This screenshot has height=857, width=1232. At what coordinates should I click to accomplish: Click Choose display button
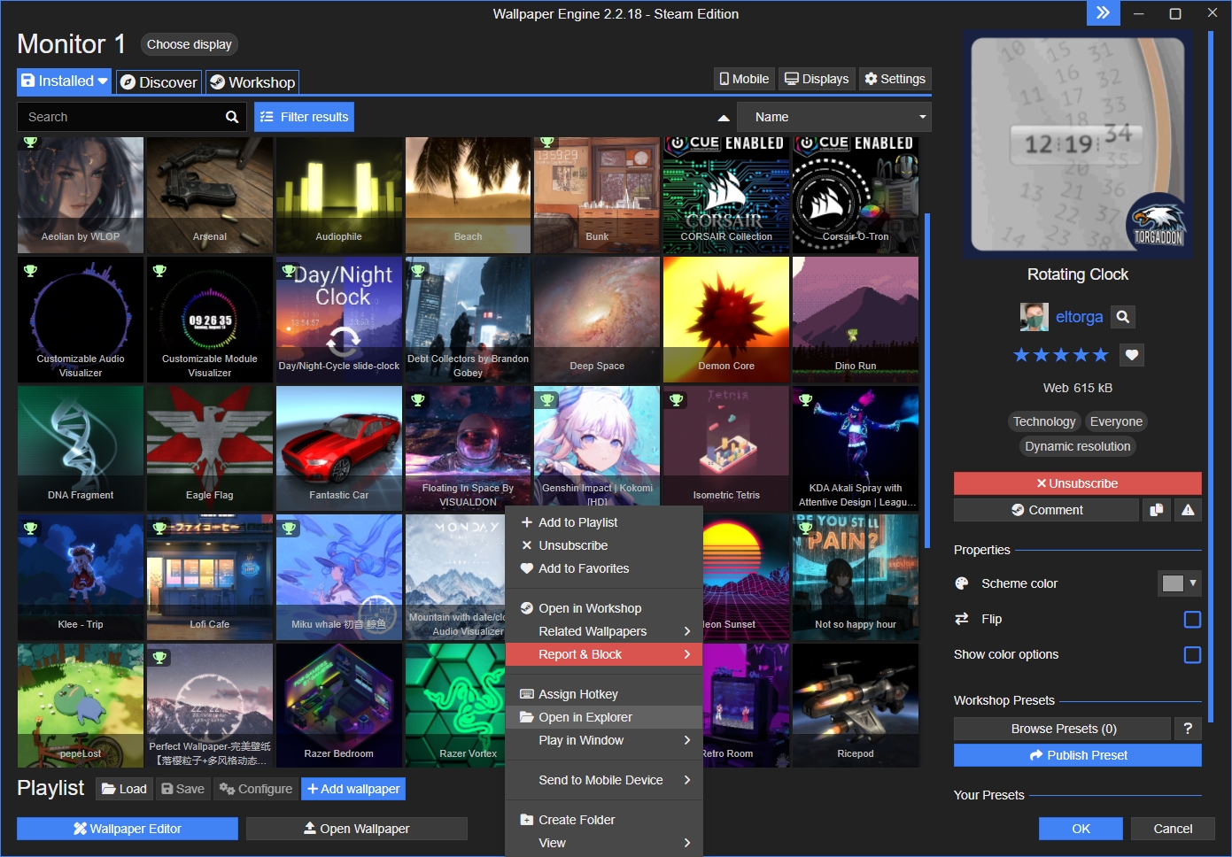coord(190,44)
